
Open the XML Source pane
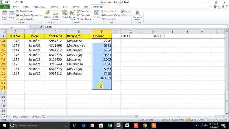click(x=97, y=14)
